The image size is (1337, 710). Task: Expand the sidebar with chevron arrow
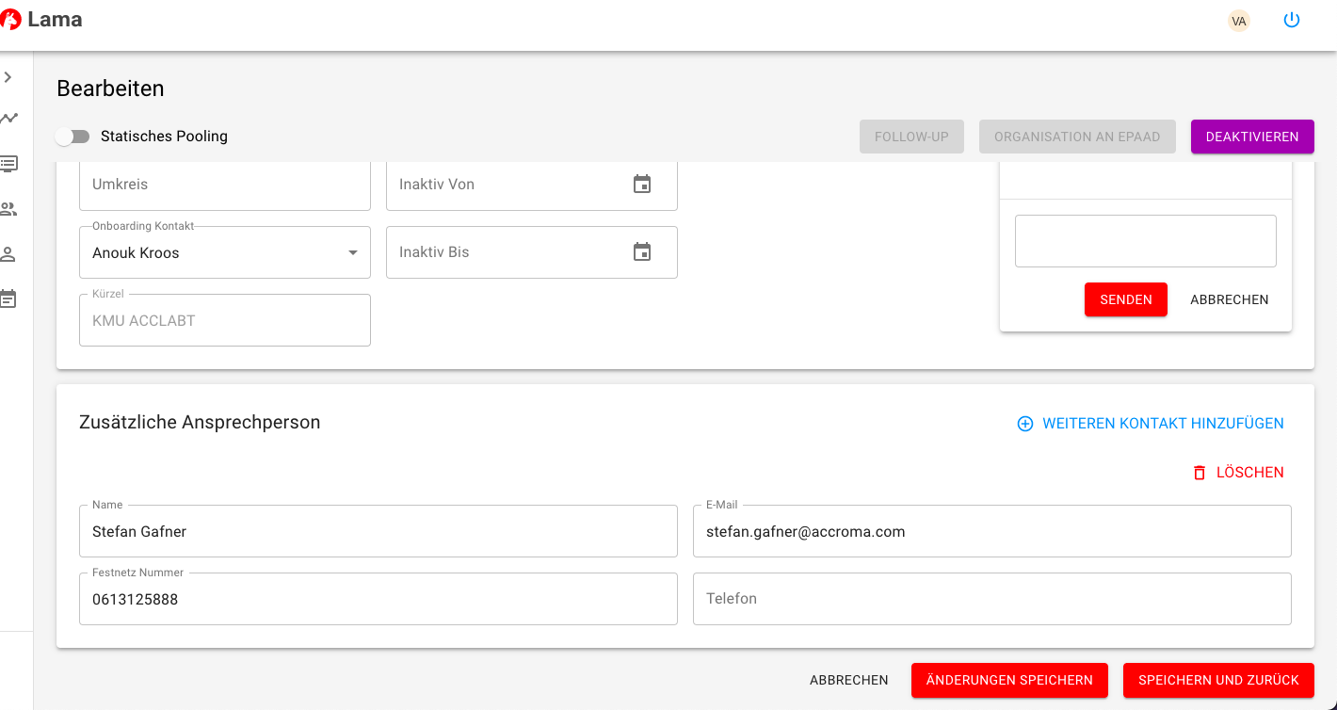coord(8,77)
